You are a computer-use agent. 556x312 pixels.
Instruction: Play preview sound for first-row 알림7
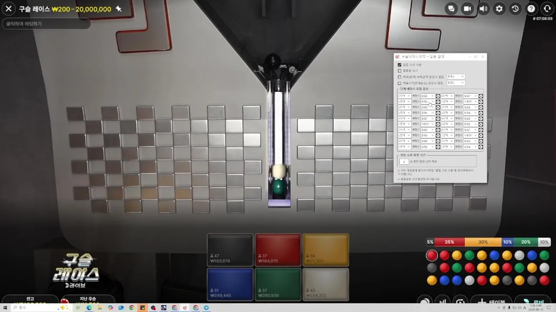point(481,96)
